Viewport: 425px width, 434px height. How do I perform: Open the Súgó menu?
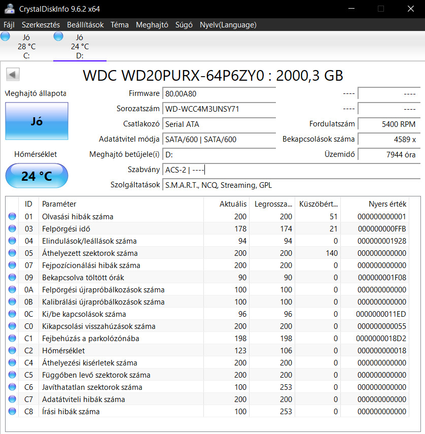pos(184,25)
